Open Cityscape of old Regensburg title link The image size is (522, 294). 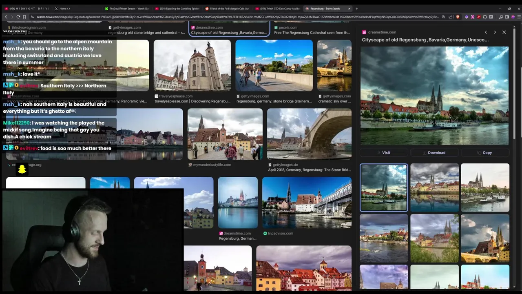(x=425, y=40)
